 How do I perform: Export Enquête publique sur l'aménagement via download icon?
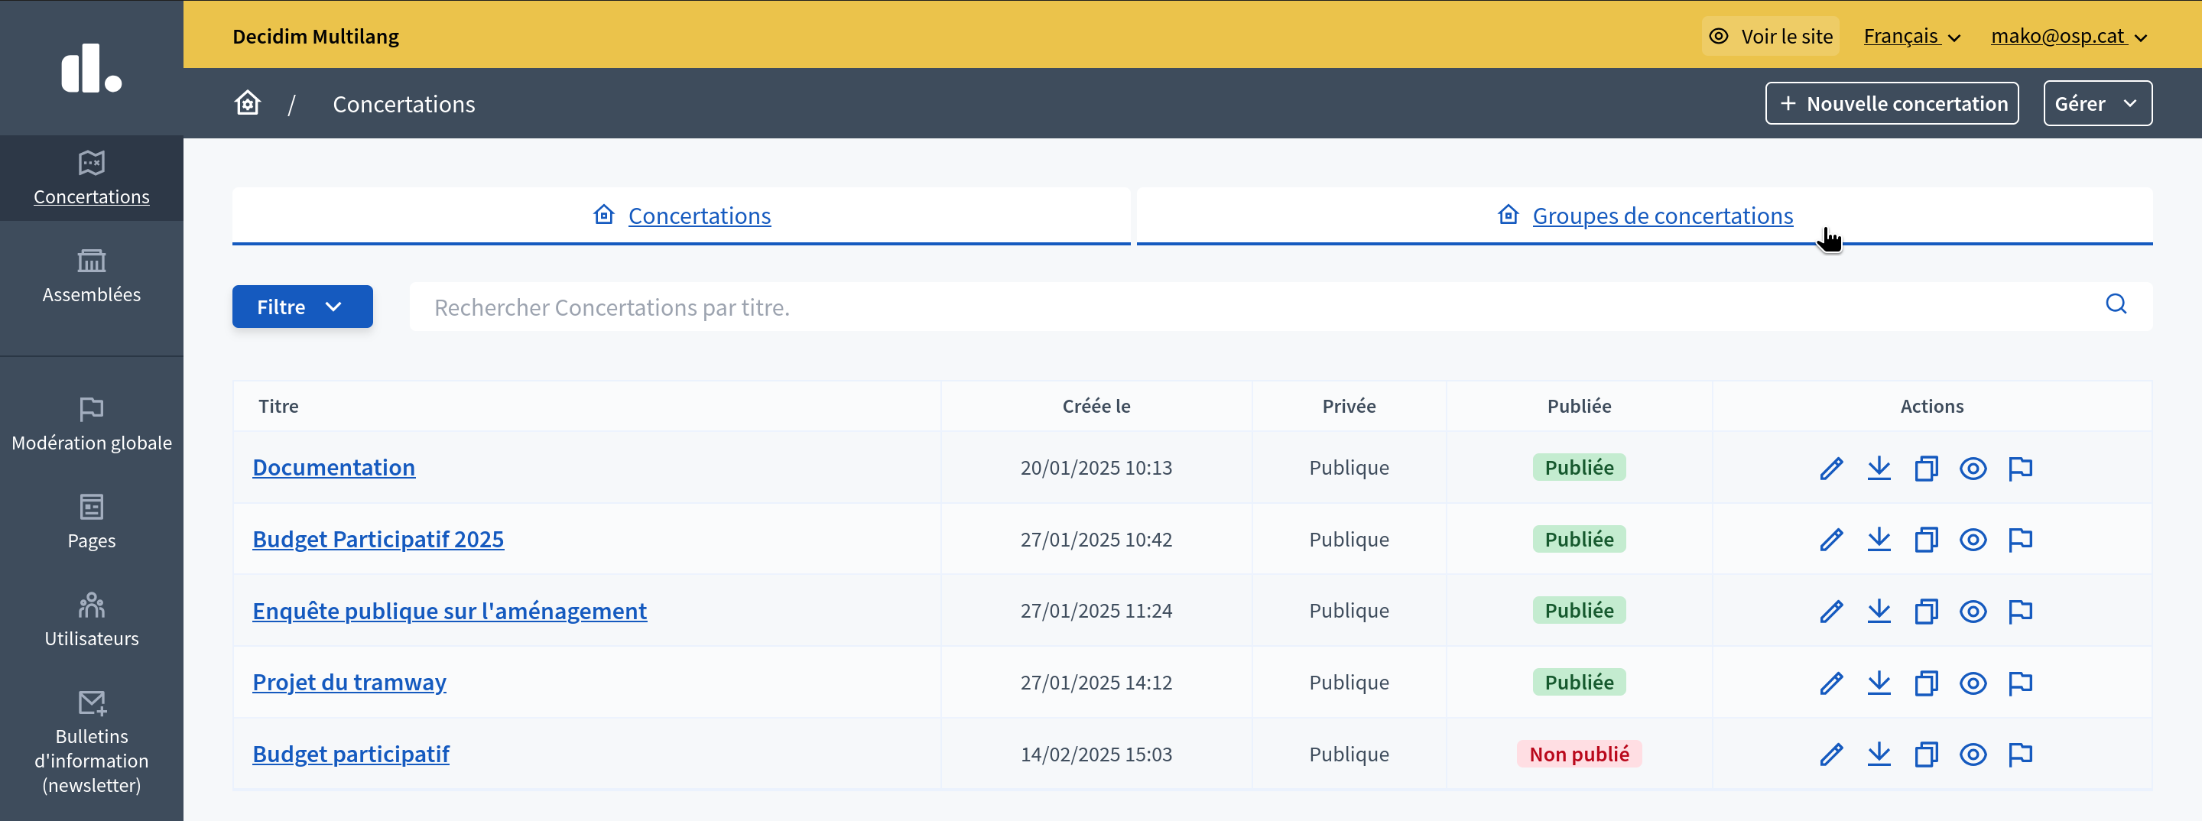[1879, 612]
